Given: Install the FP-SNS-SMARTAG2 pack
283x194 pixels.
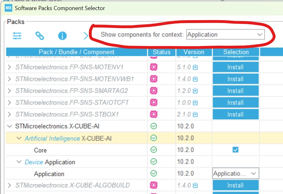Looking at the screenshot, I should 235,91.
